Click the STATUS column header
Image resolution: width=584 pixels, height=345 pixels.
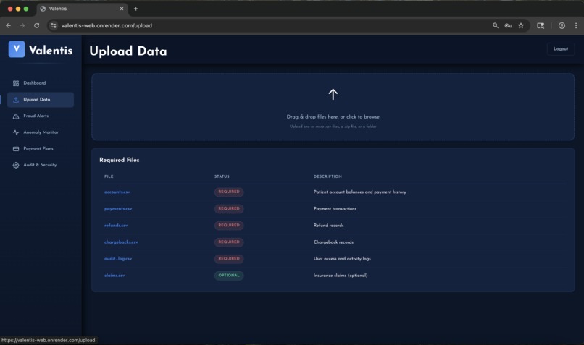click(x=222, y=176)
